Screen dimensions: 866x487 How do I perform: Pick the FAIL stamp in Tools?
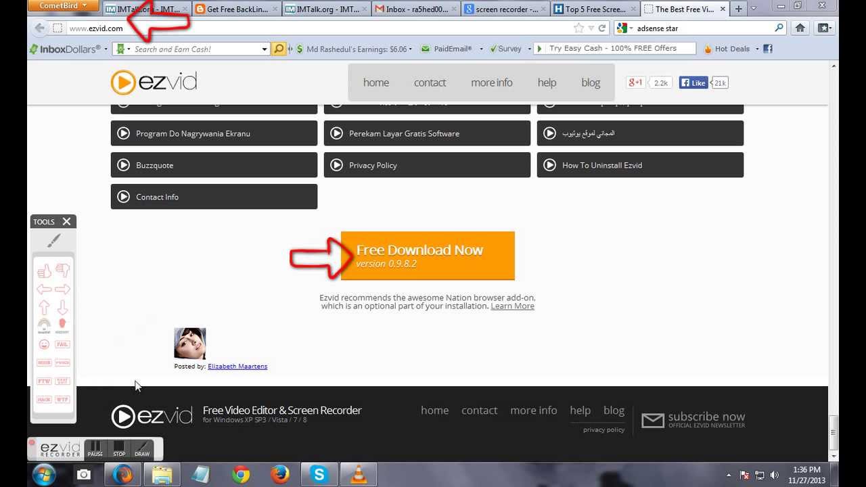tap(62, 344)
